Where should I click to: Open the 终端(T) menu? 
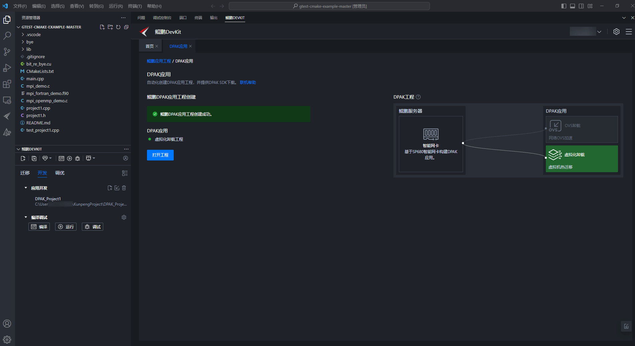(135, 6)
